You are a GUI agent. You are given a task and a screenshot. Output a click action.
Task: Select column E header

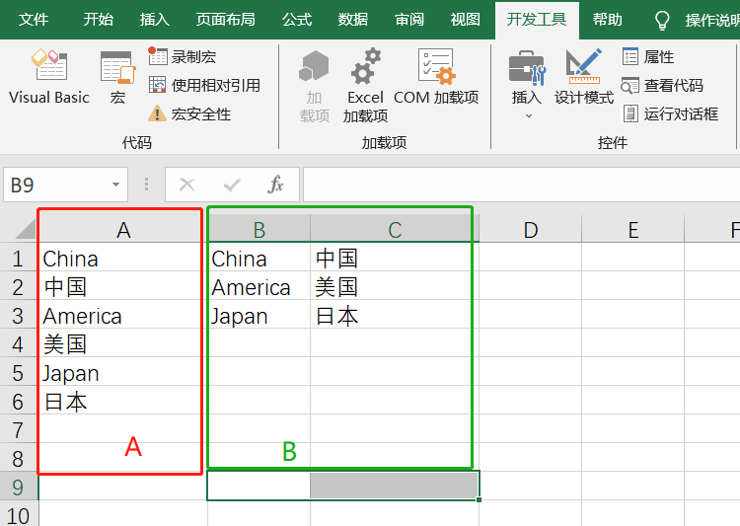coord(632,230)
